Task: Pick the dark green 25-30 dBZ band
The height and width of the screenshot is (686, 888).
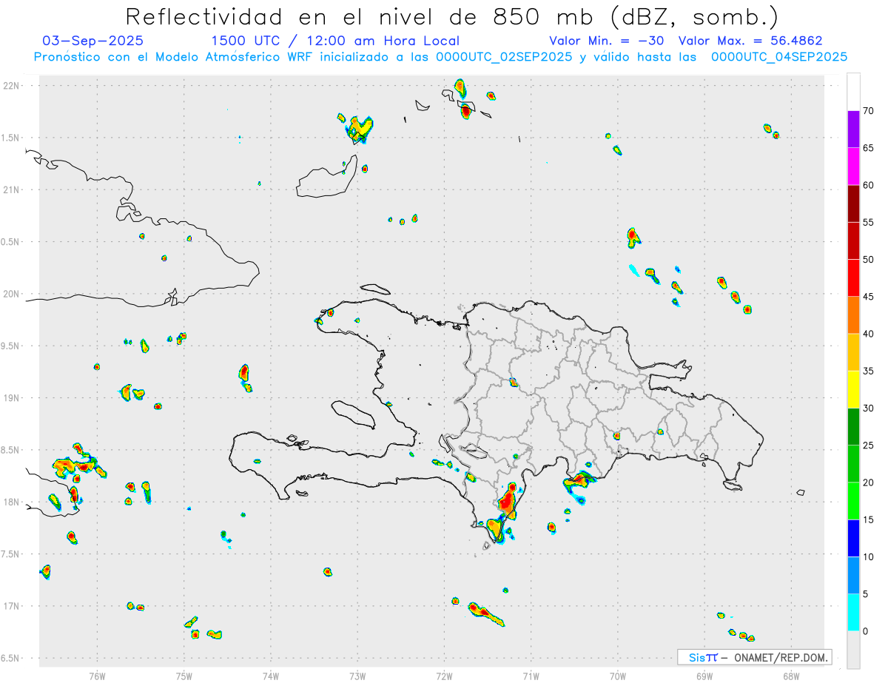Action: coord(853,427)
